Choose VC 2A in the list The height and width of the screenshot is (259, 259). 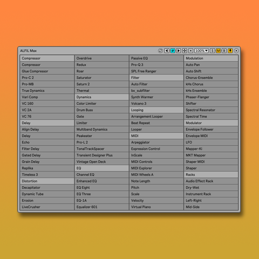[x=47, y=110]
